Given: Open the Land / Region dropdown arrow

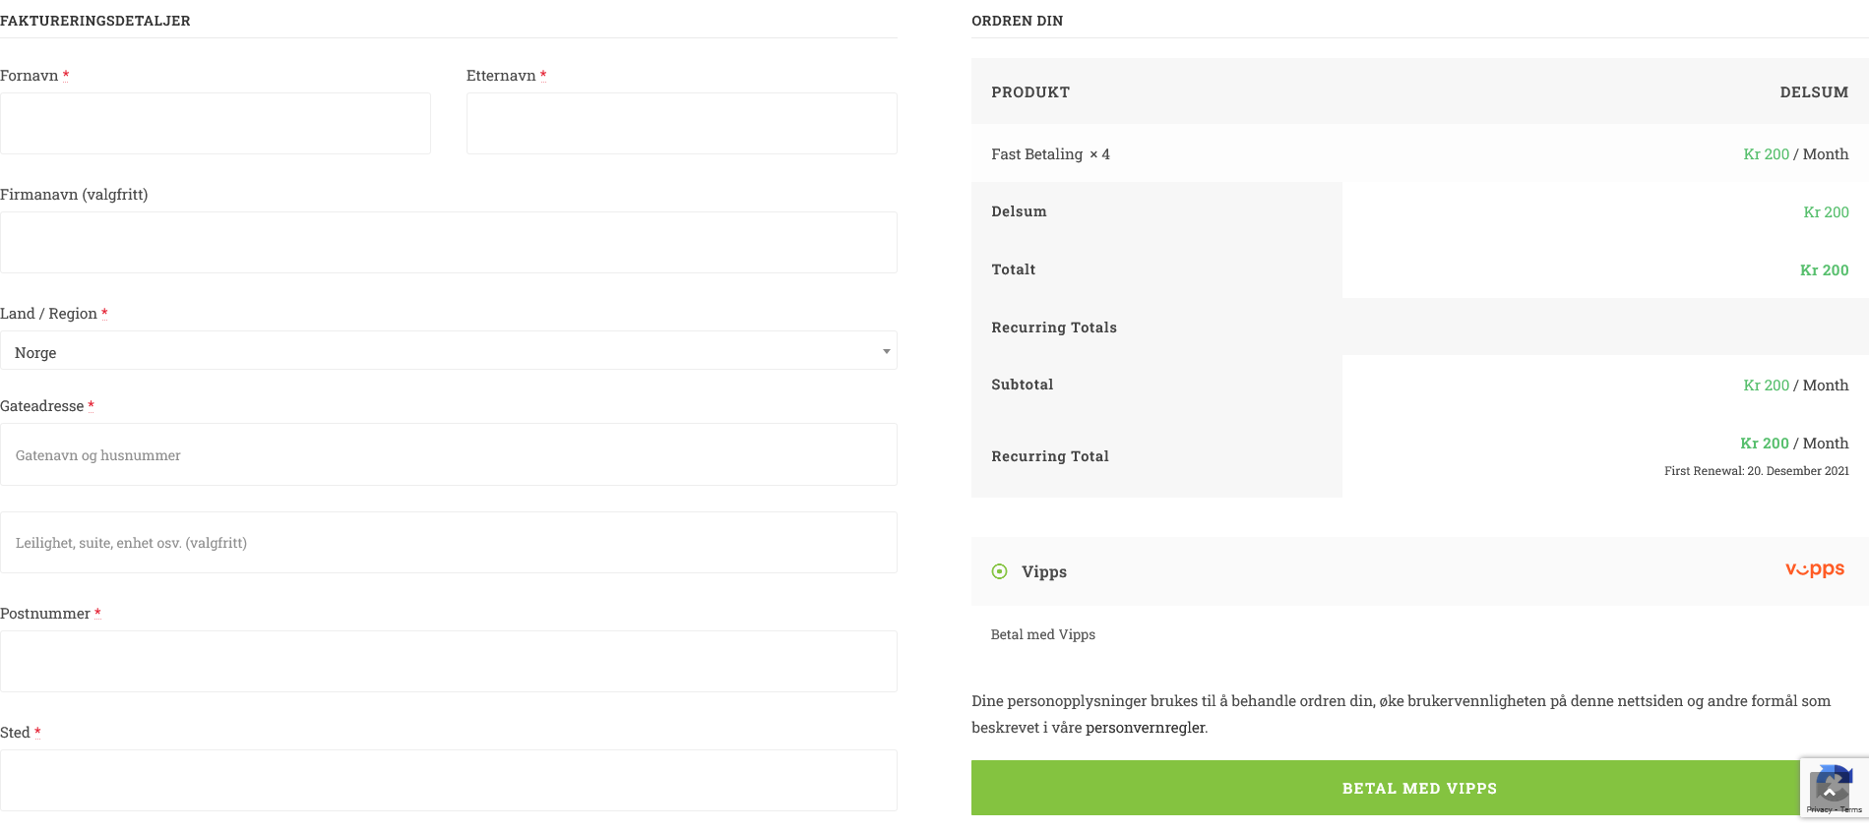Looking at the screenshot, I should point(886,351).
